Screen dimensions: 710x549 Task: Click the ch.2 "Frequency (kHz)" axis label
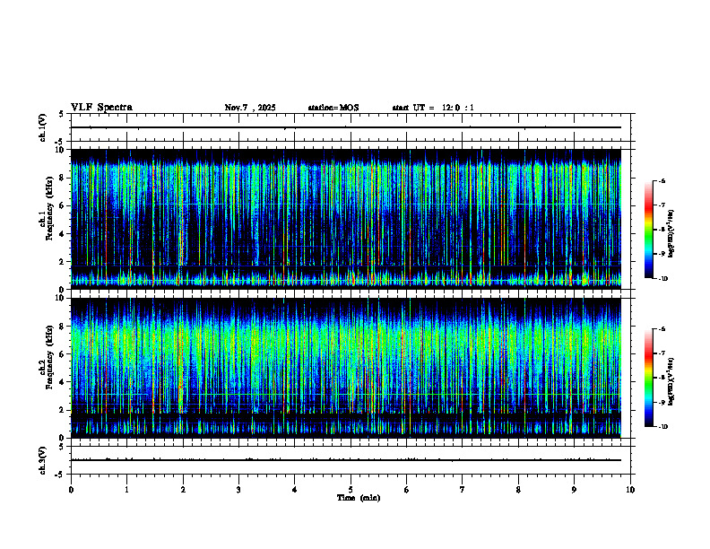[49, 357]
